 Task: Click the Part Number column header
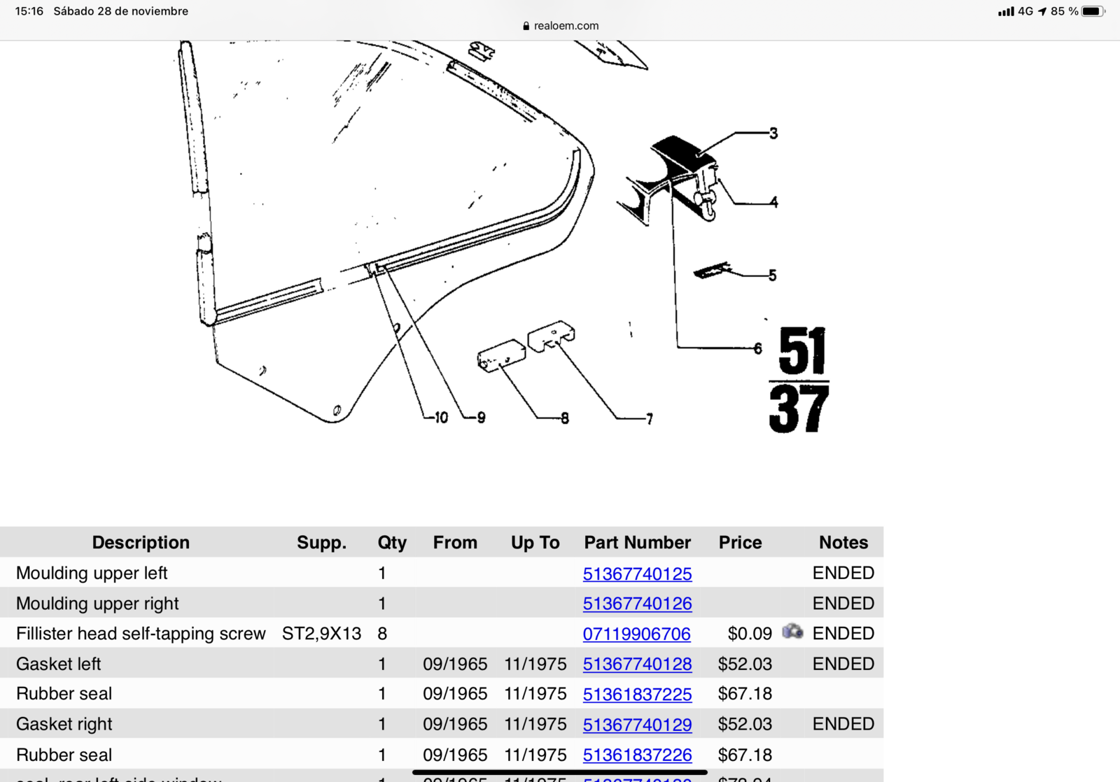pos(637,543)
